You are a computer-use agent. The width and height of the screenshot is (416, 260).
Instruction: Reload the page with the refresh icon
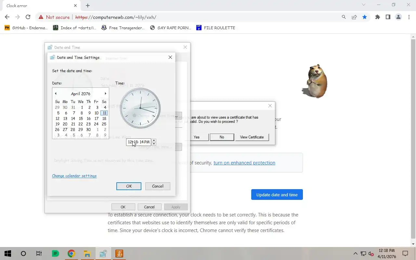click(x=28, y=17)
